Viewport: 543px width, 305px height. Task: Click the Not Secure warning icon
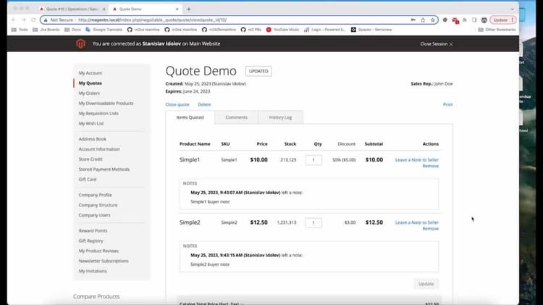(x=46, y=20)
